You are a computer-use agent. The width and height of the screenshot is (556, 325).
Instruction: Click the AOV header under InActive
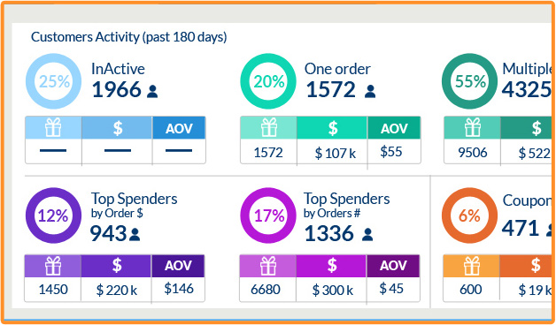click(x=179, y=128)
